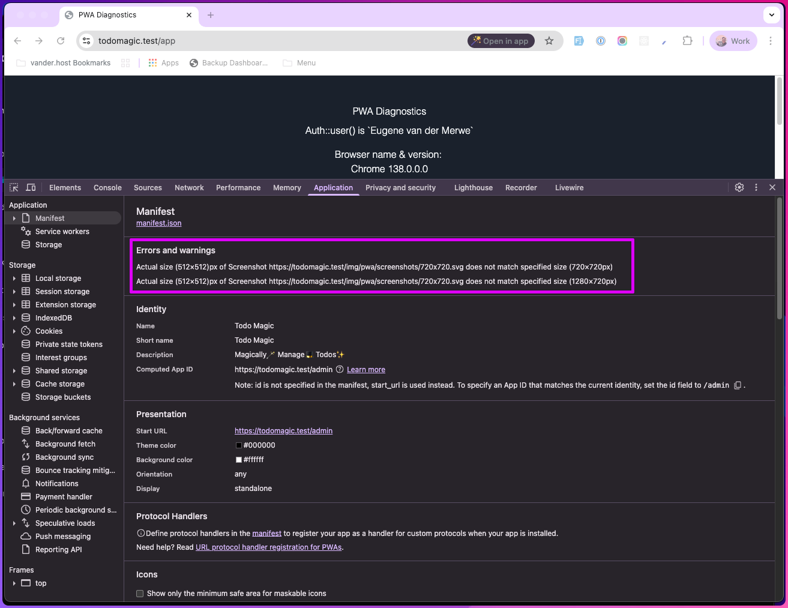
Task: Open DevTools settings gear
Action: [739, 187]
